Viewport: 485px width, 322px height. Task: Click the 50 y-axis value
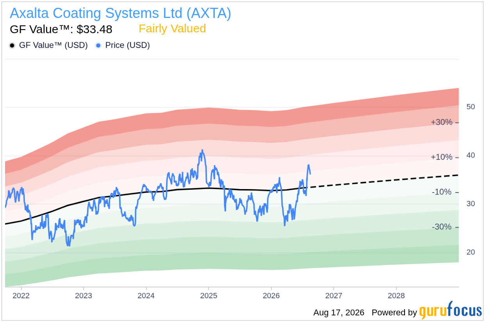471,107
